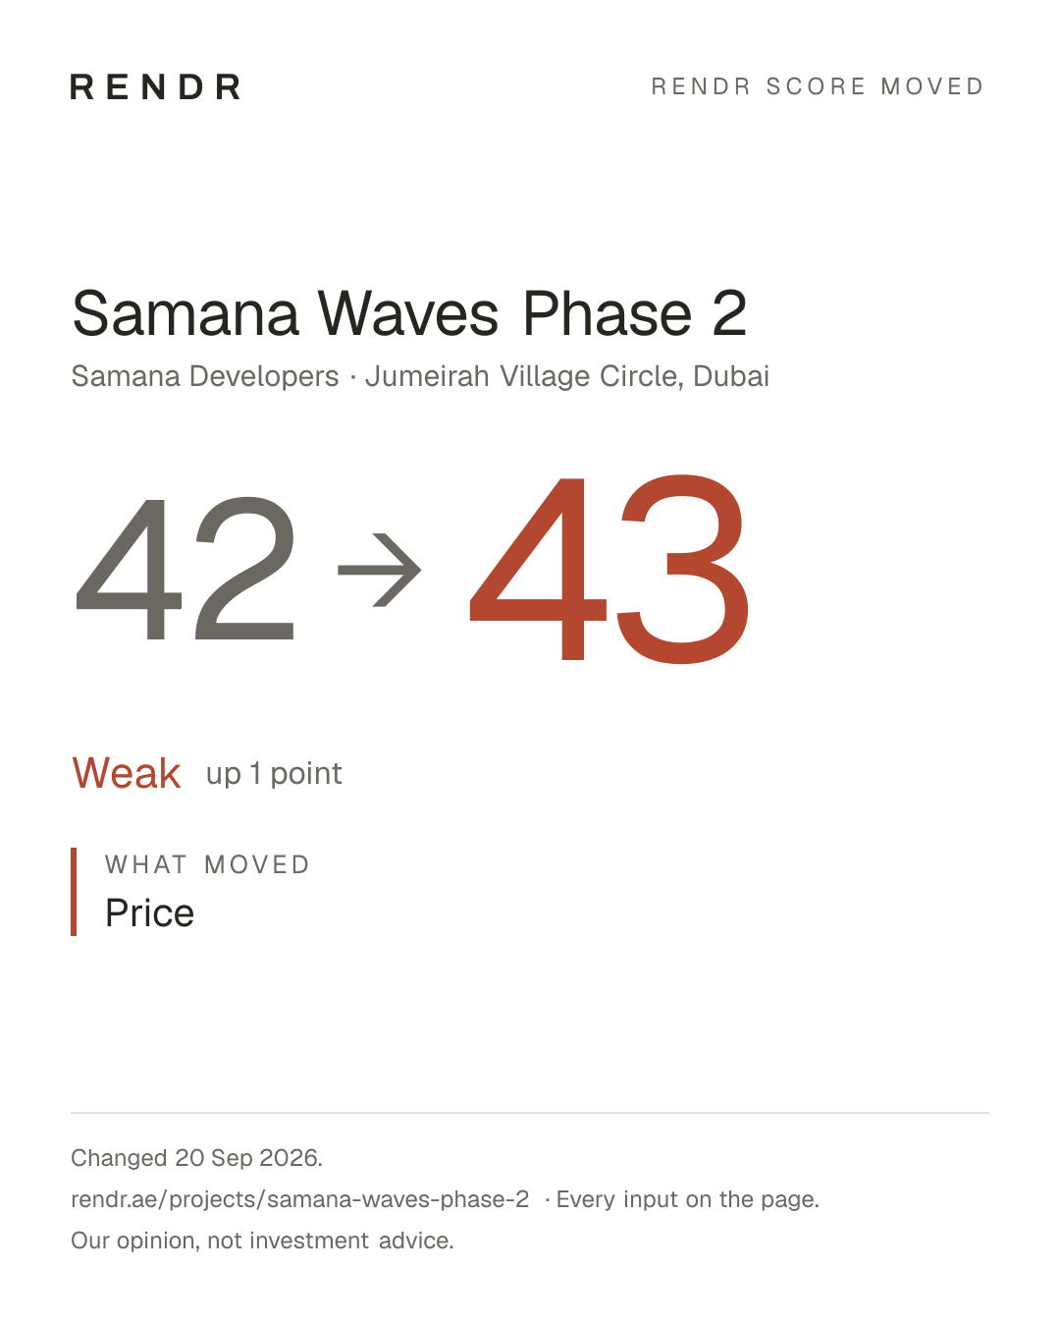Click the Price factor
Viewport: 1060px width, 1326px height.
coord(149,913)
